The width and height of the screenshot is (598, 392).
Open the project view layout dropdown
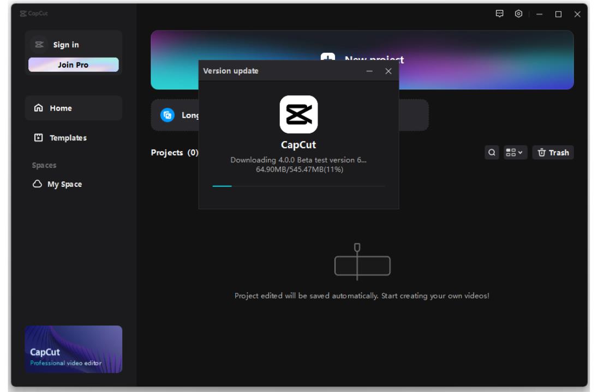click(x=515, y=152)
